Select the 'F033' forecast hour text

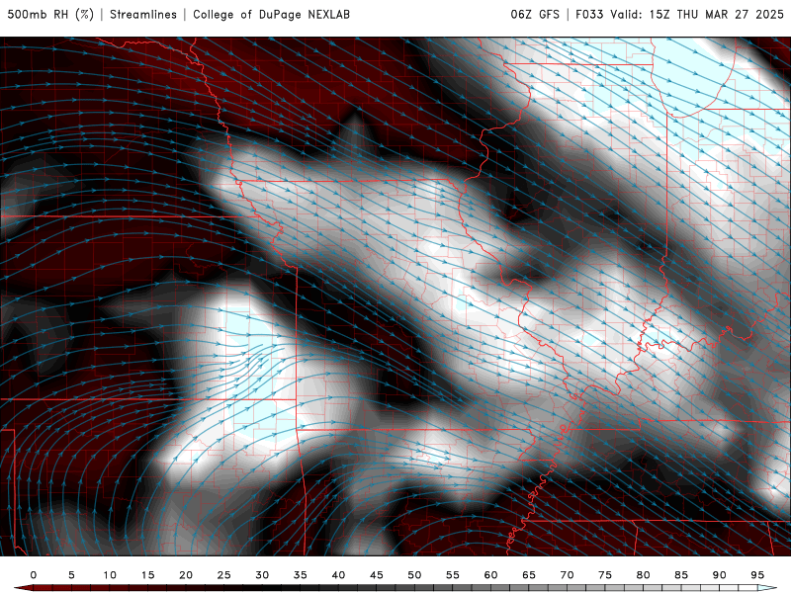point(589,15)
